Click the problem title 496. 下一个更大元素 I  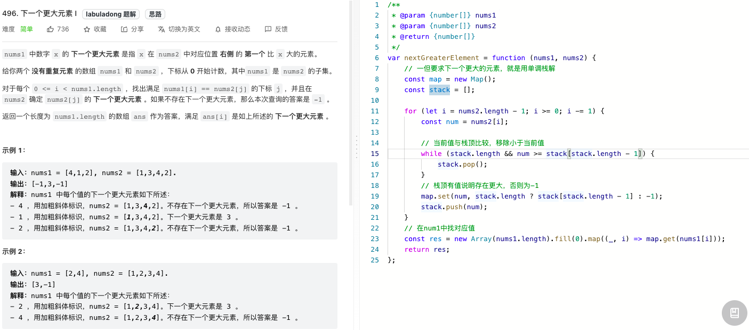(x=39, y=14)
